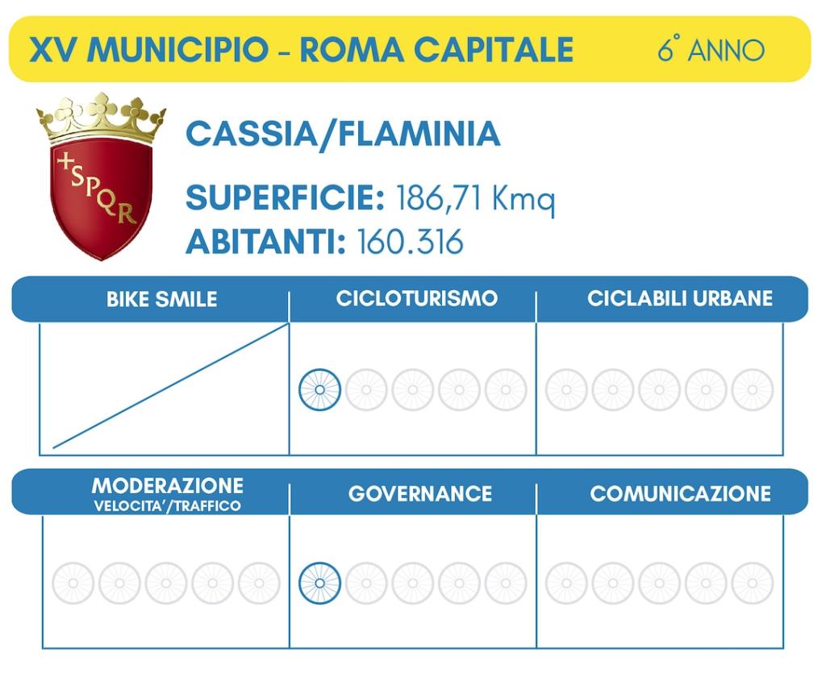
Task: Click the last wheel under Ciclabili Urbane
Action: 753,390
